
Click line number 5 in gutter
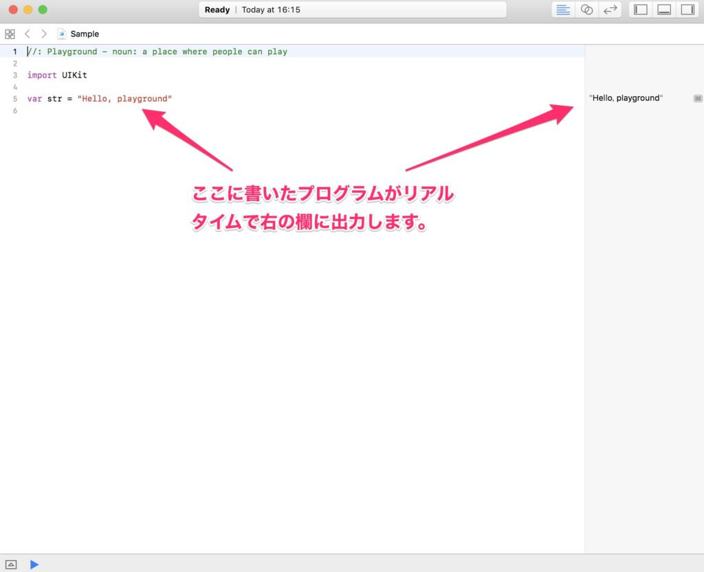click(15, 99)
